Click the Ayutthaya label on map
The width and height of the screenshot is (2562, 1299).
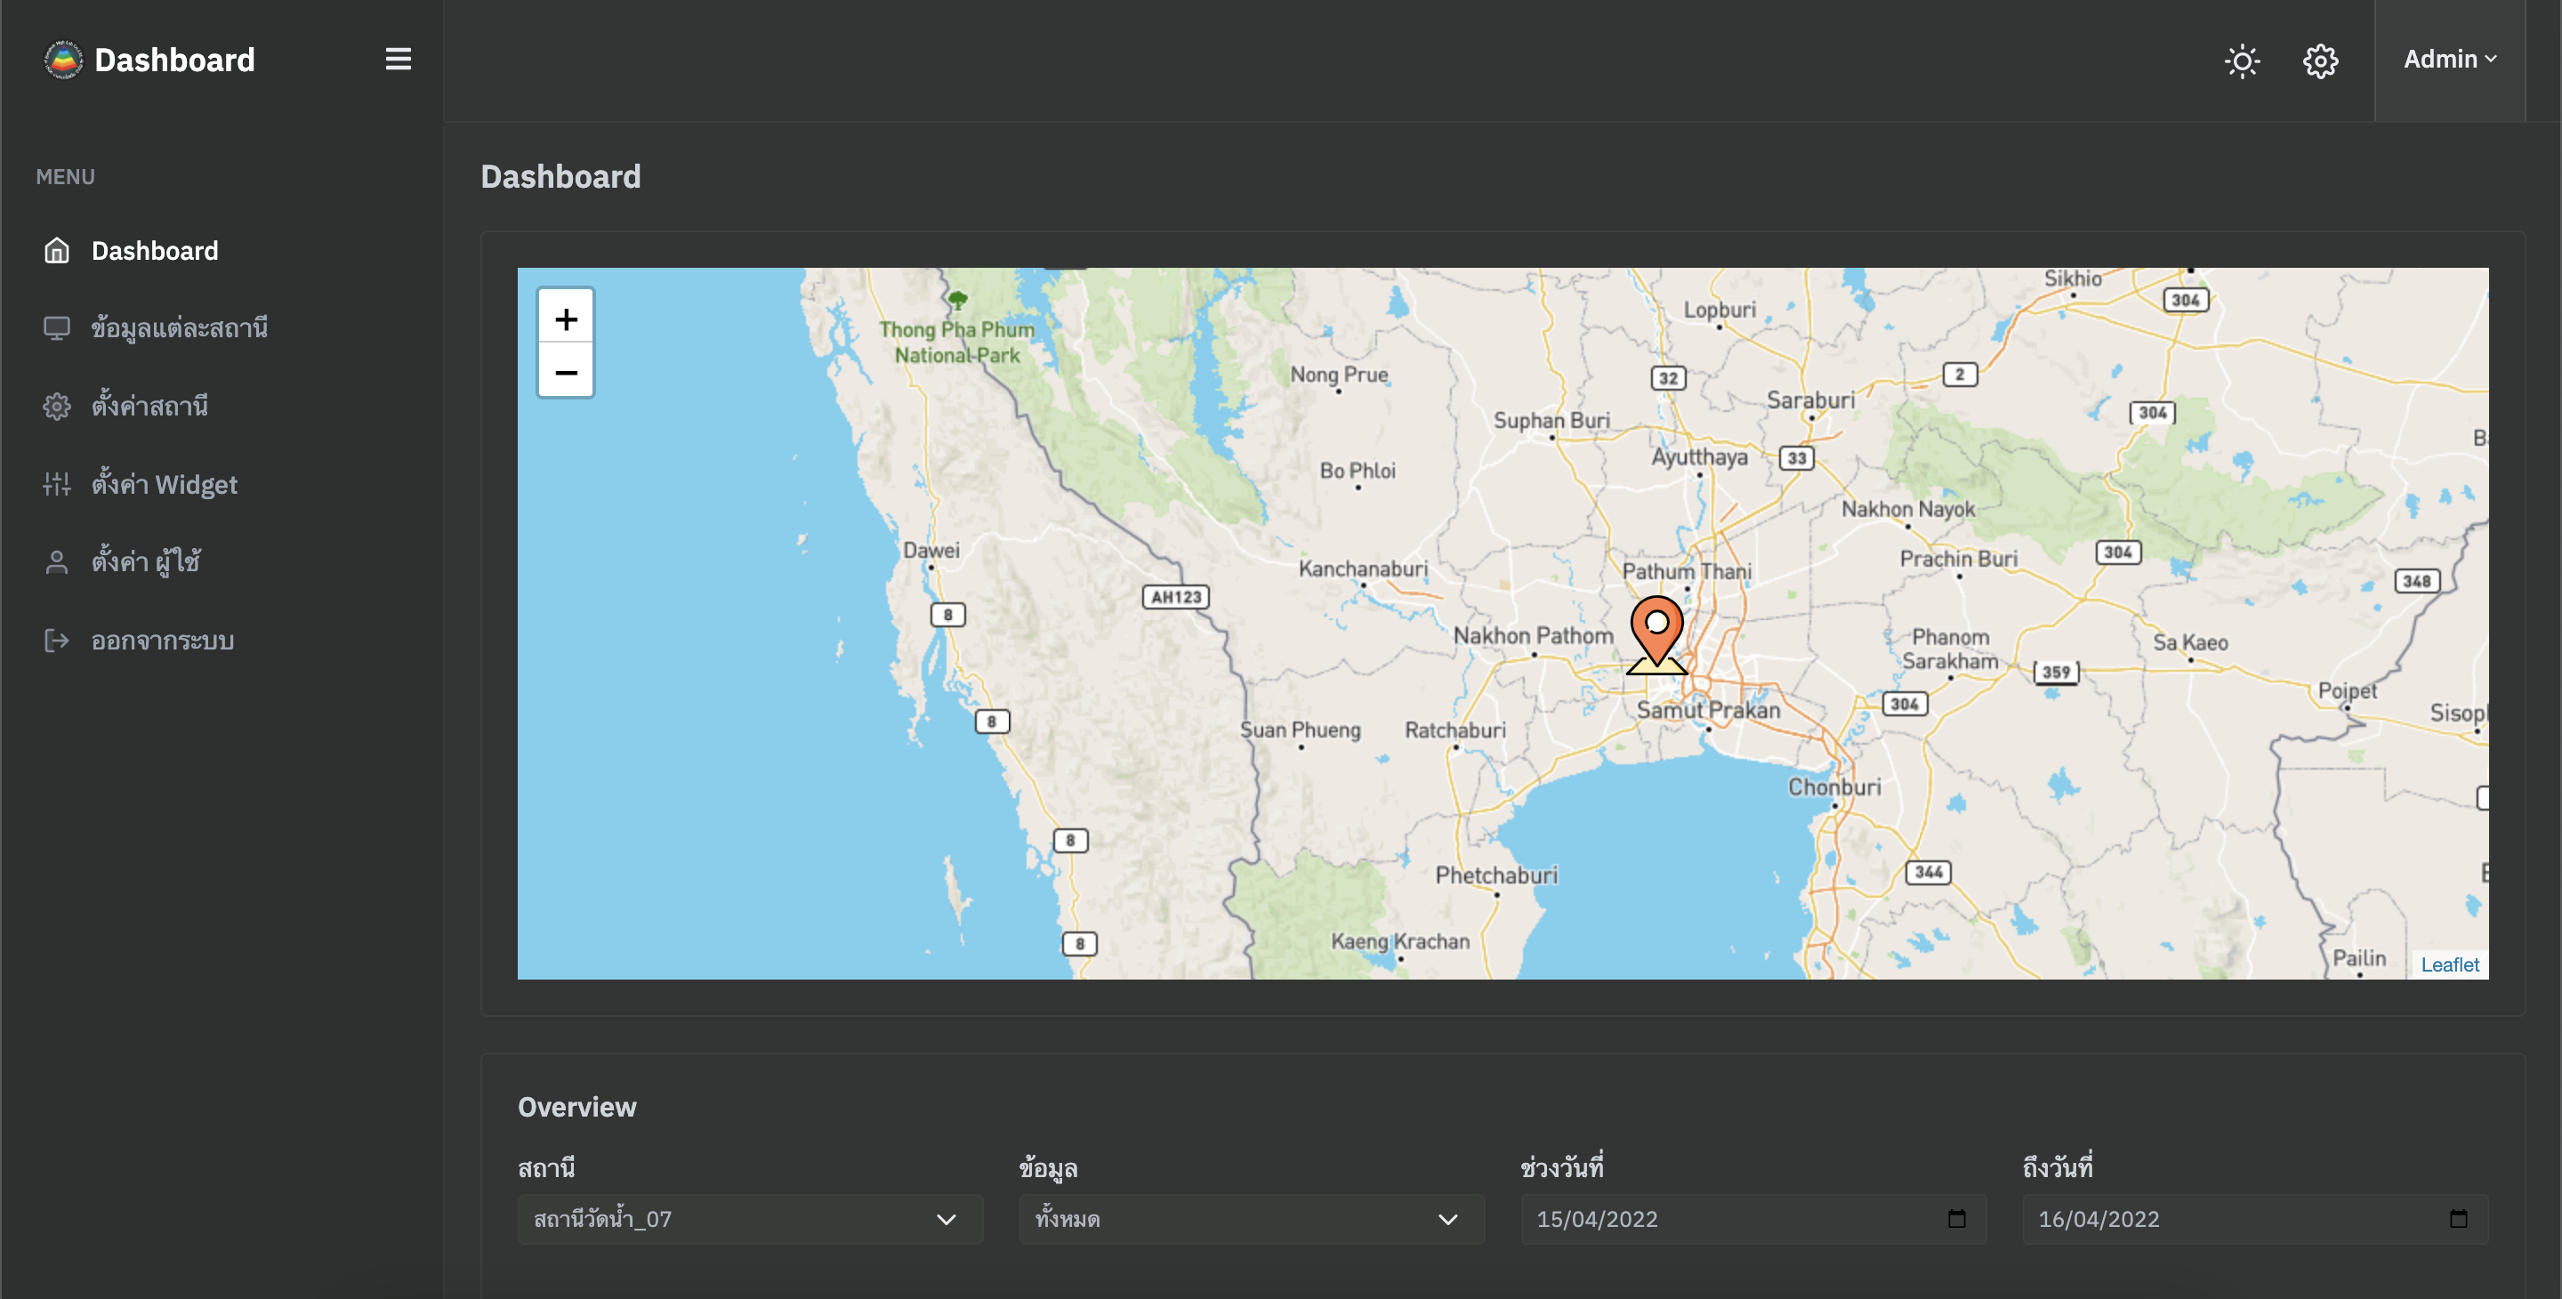(x=1699, y=456)
